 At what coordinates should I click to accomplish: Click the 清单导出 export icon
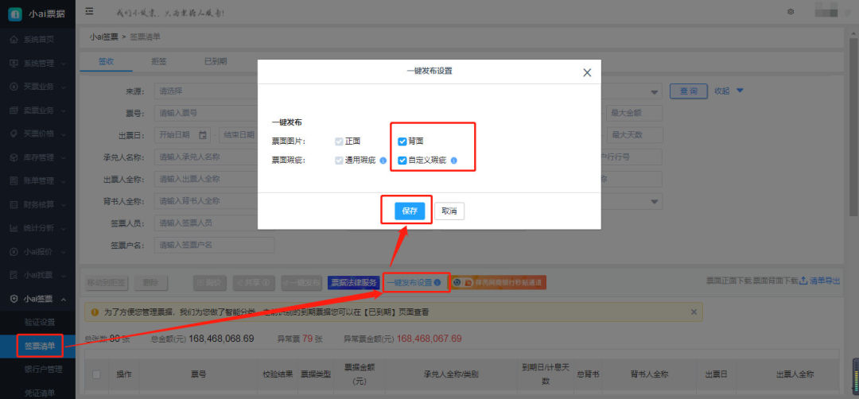pos(803,281)
